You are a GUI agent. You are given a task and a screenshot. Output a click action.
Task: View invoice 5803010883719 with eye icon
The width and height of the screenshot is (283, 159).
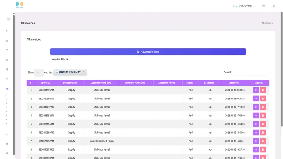point(256,132)
